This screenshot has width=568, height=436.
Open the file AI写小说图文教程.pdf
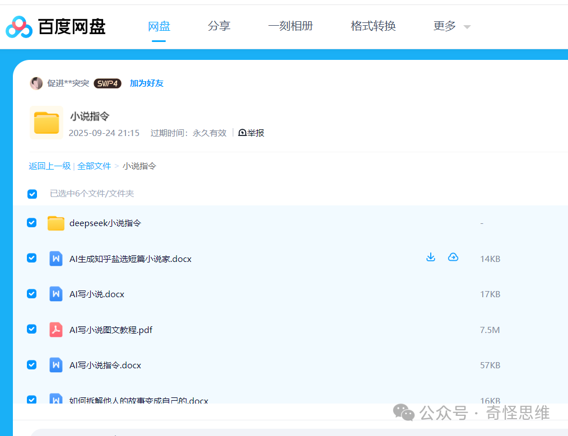click(x=110, y=330)
